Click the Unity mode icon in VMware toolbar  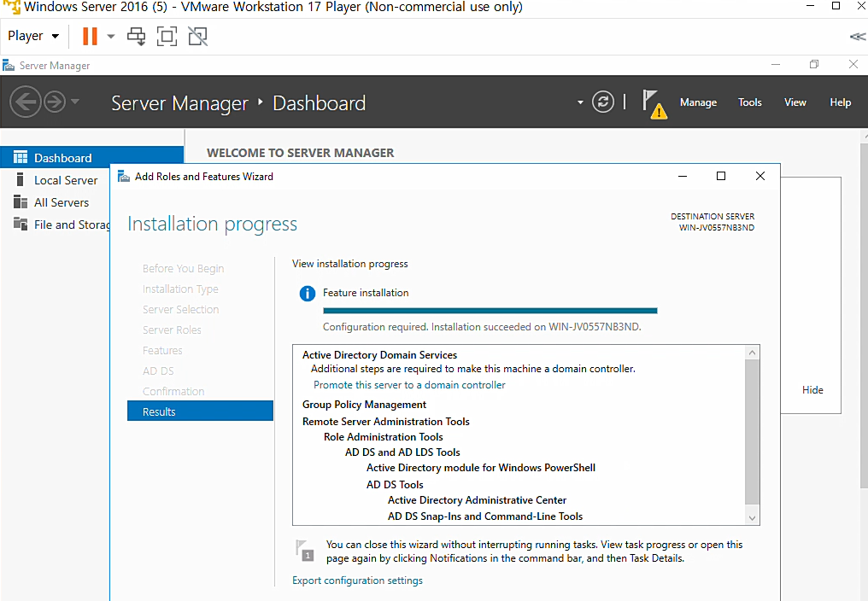(x=197, y=37)
